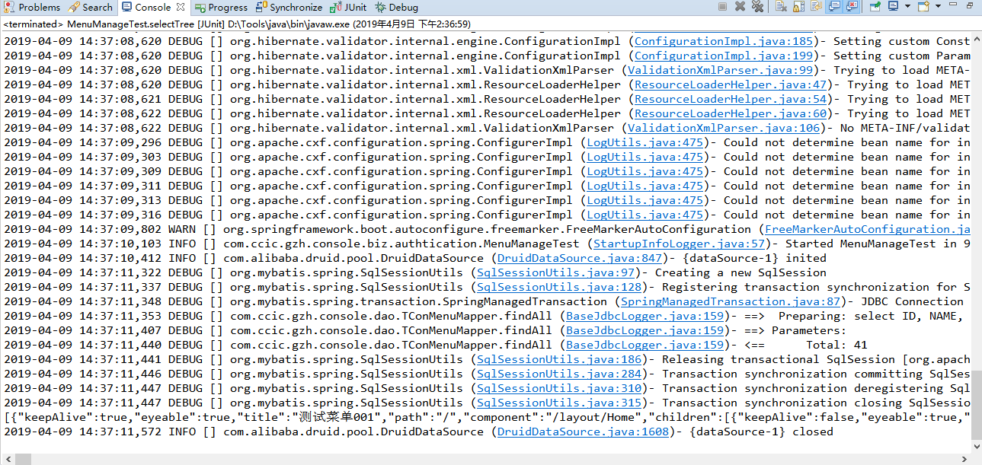Click 'Creating a new SqlSession' text
The width and height of the screenshot is (982, 465).
[740, 272]
